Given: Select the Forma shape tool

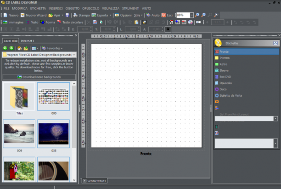Looking at the screenshot, I should (48, 22).
